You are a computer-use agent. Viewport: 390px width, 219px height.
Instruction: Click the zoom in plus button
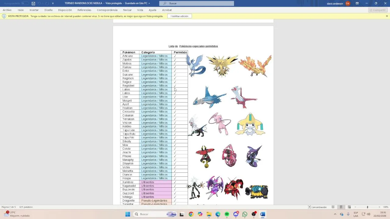coord(379,207)
